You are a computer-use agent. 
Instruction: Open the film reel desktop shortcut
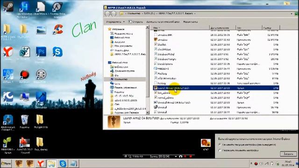pos(41,76)
